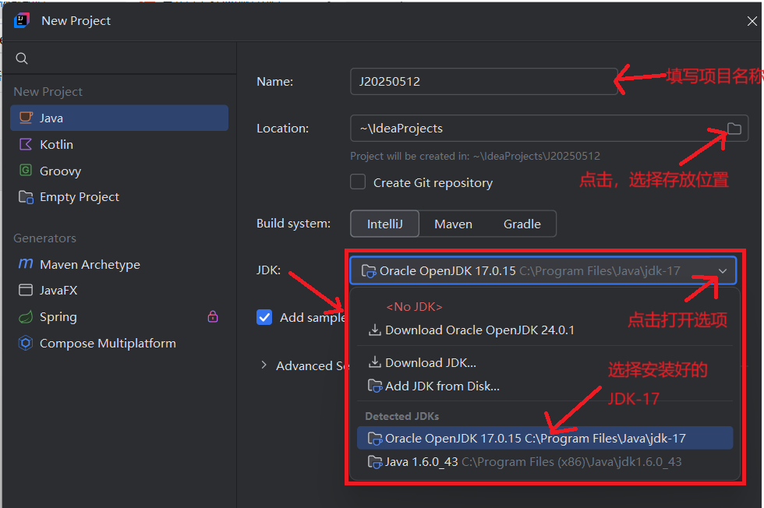The width and height of the screenshot is (764, 508).
Task: Click the search magnifier icon
Action: [x=22, y=58]
